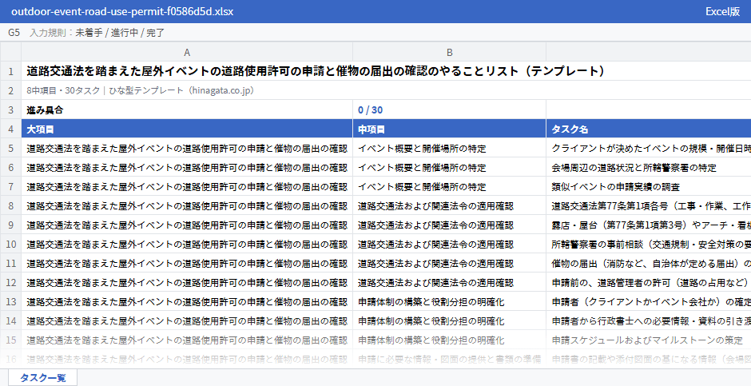
Task: Select task cell 申請スケジュールおよびマイルストーンの策定
Action: point(649,340)
